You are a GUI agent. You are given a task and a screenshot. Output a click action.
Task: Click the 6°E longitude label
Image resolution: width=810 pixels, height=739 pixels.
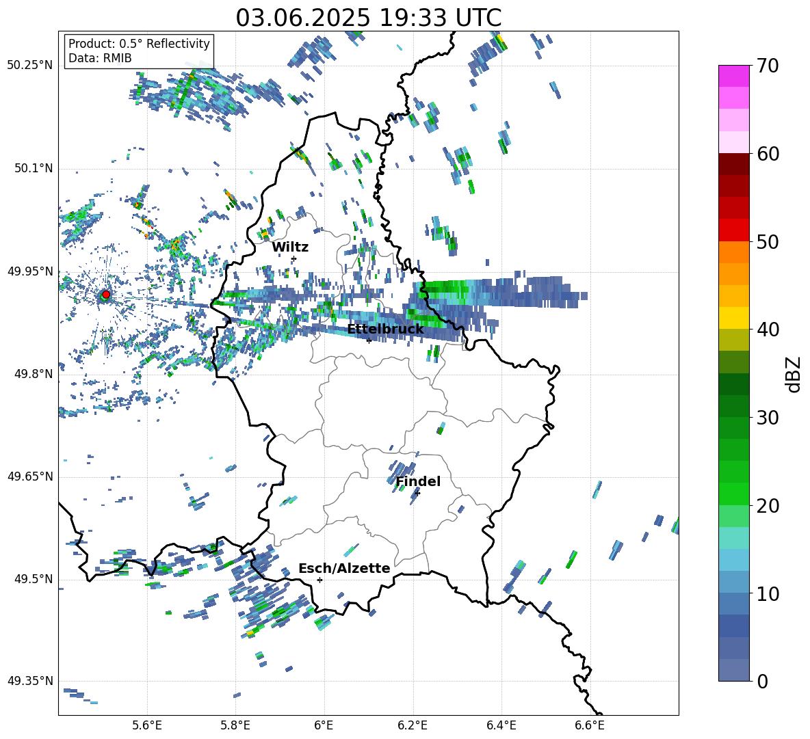(x=324, y=725)
